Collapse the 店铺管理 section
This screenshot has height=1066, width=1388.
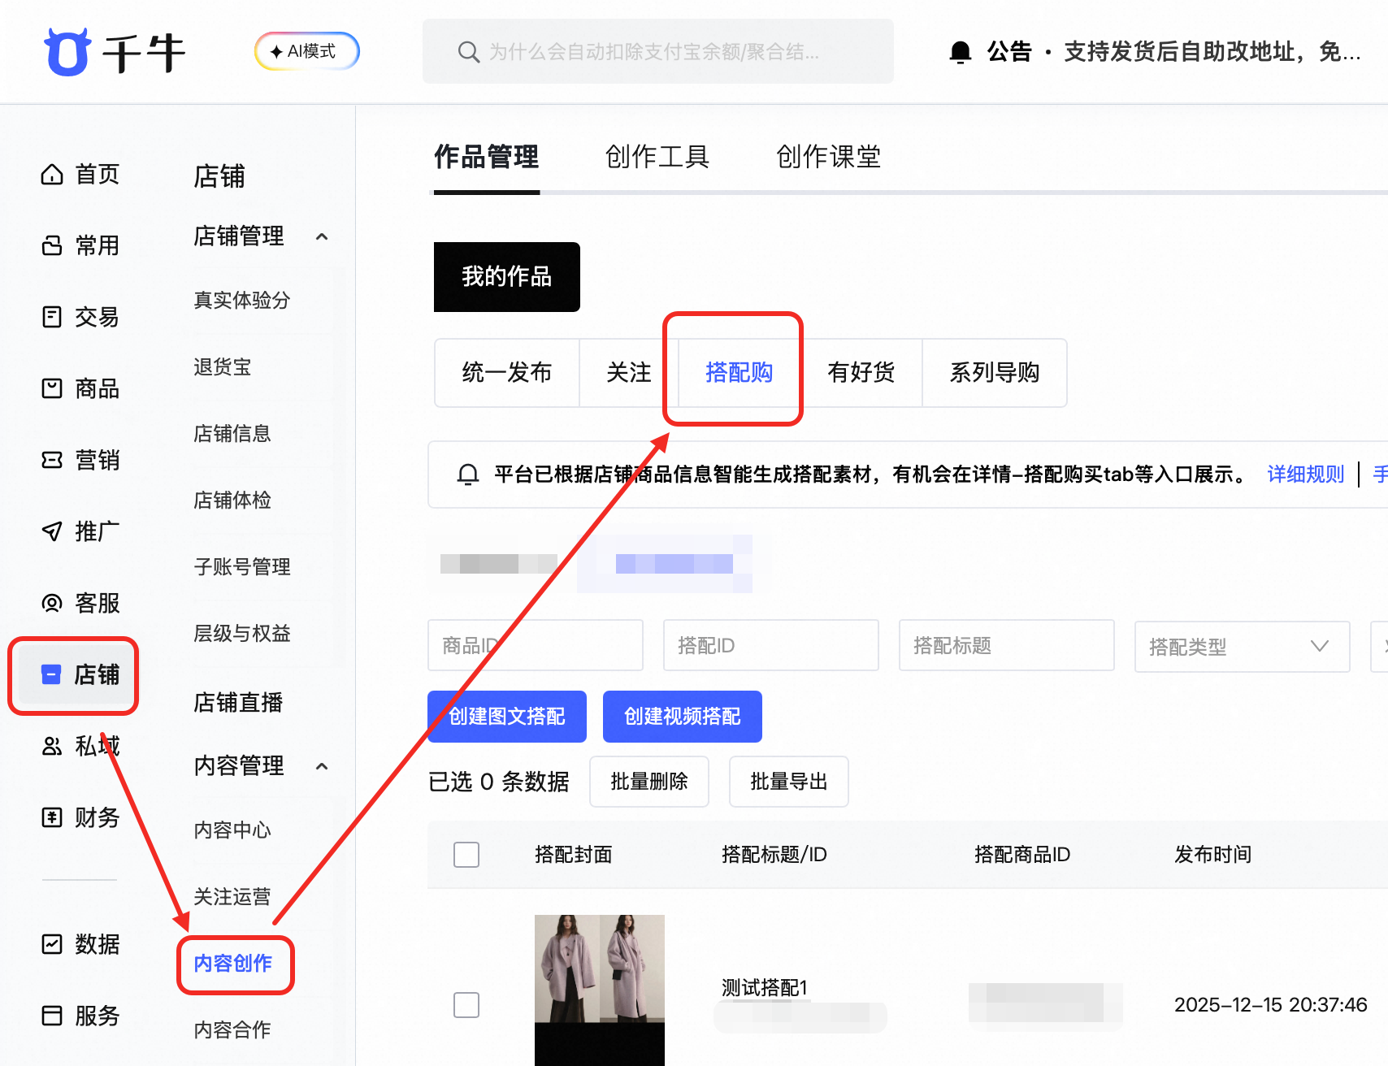click(322, 236)
